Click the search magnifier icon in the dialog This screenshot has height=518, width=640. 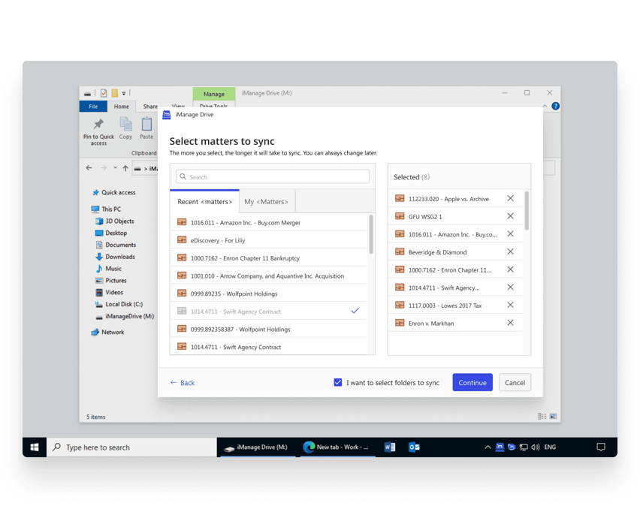pyautogui.click(x=183, y=176)
